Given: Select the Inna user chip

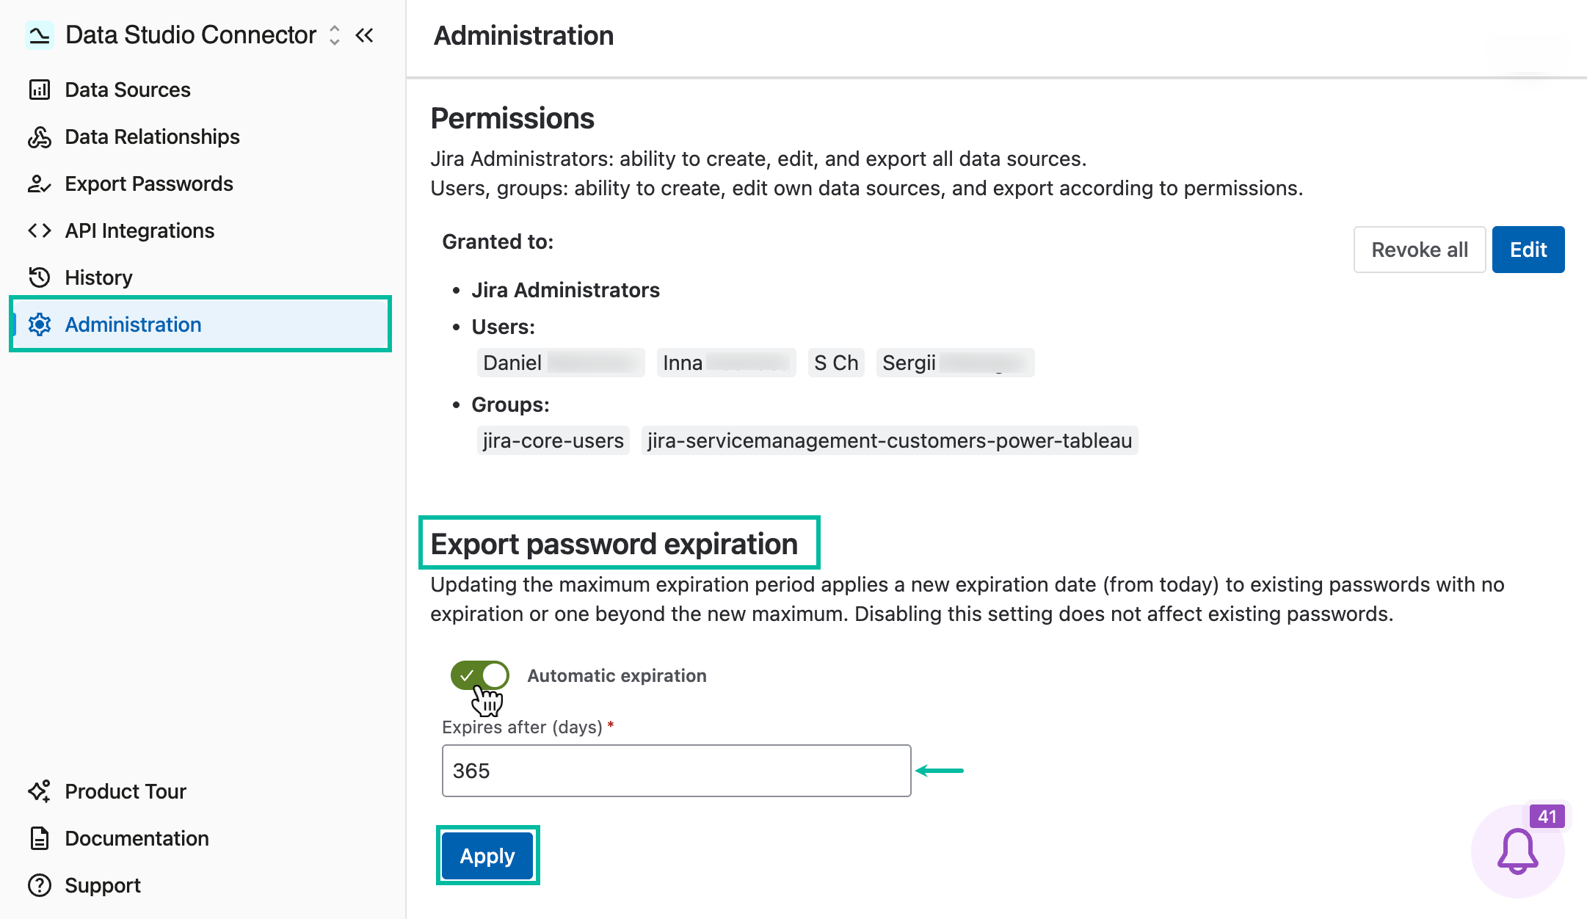Looking at the screenshot, I should [726, 363].
